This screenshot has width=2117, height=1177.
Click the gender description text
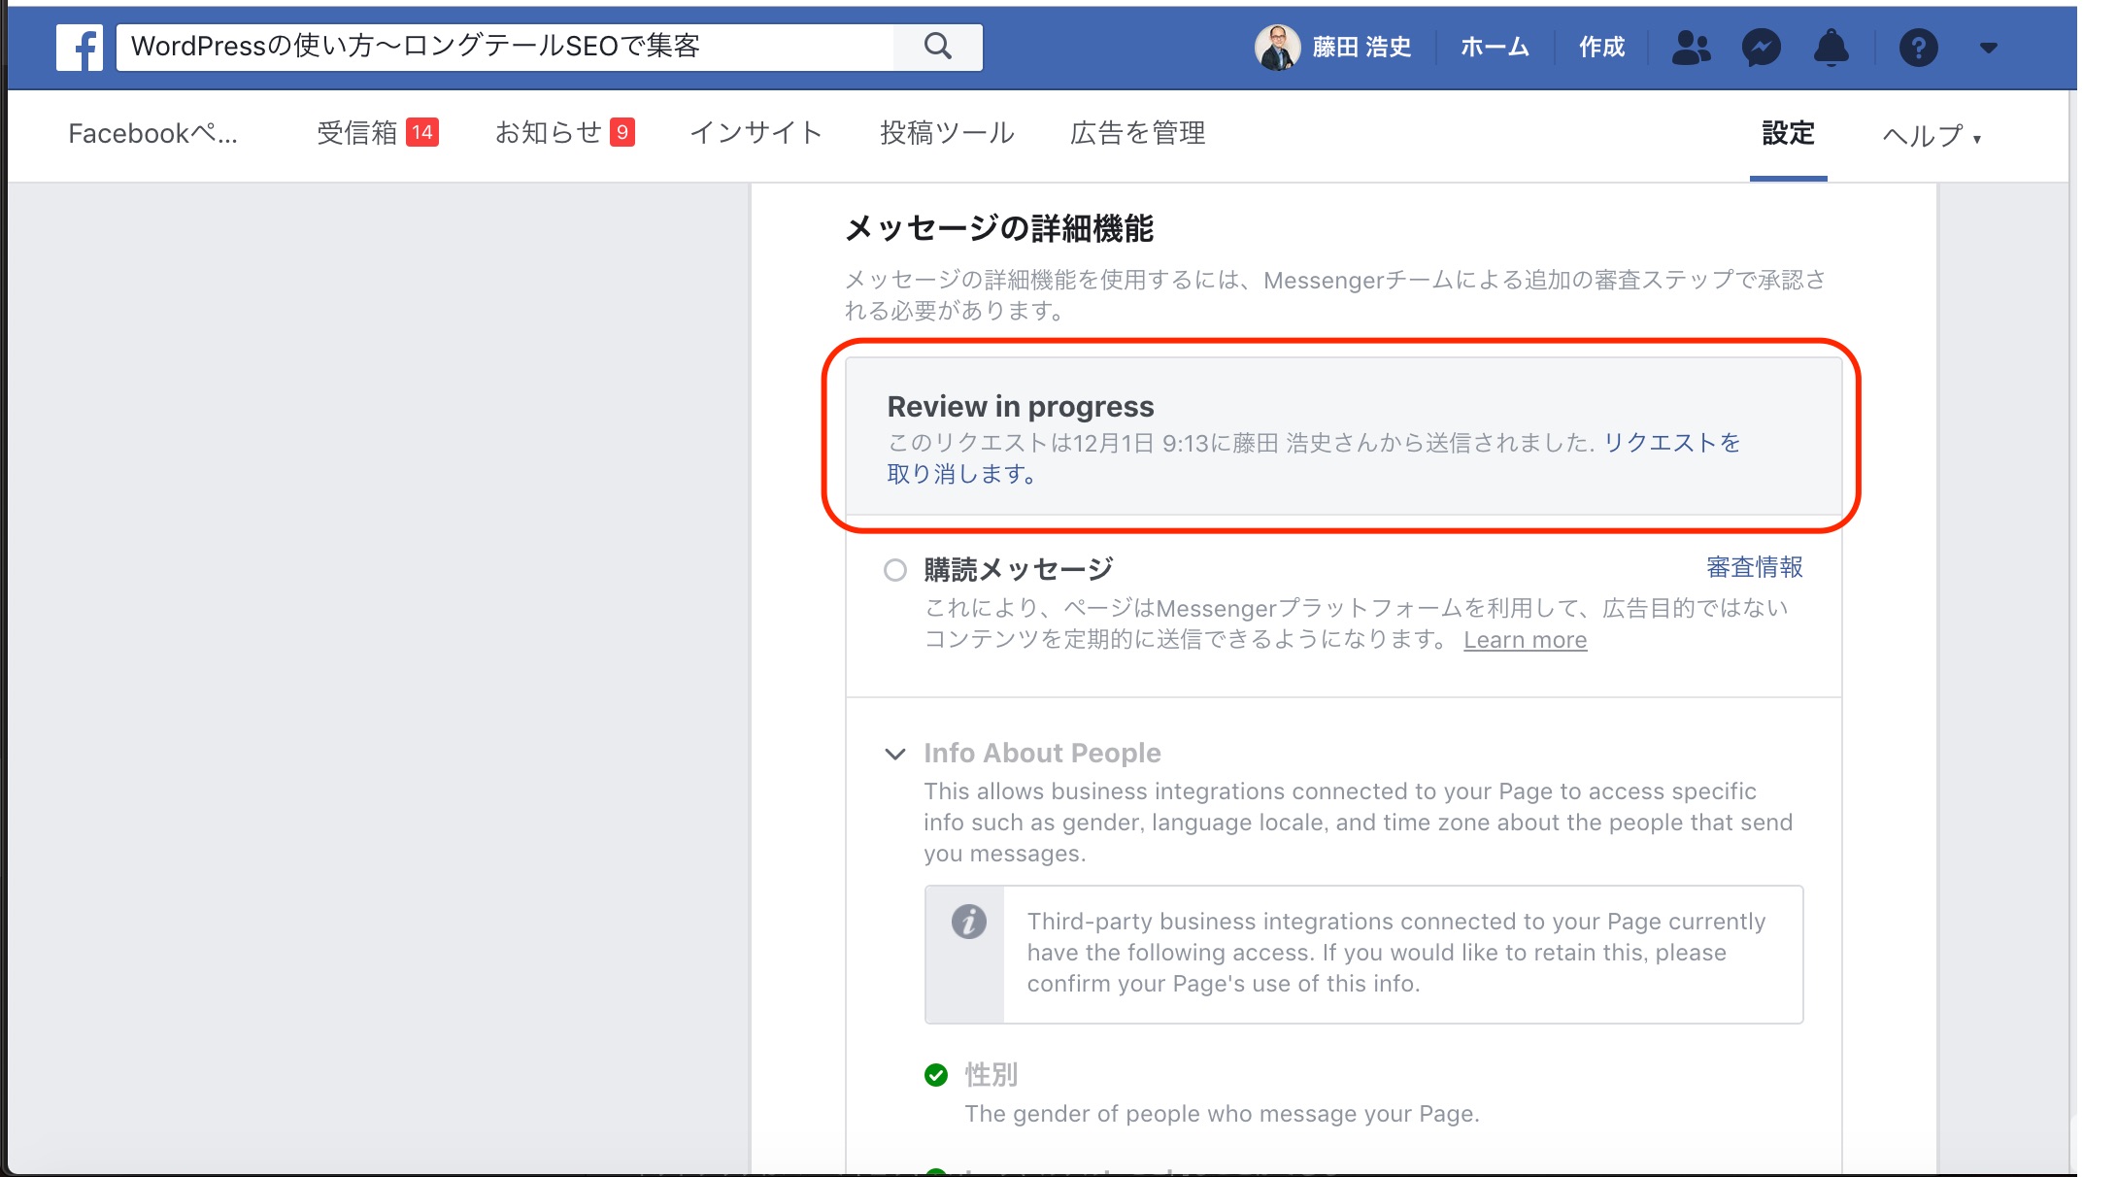coord(1222,1114)
